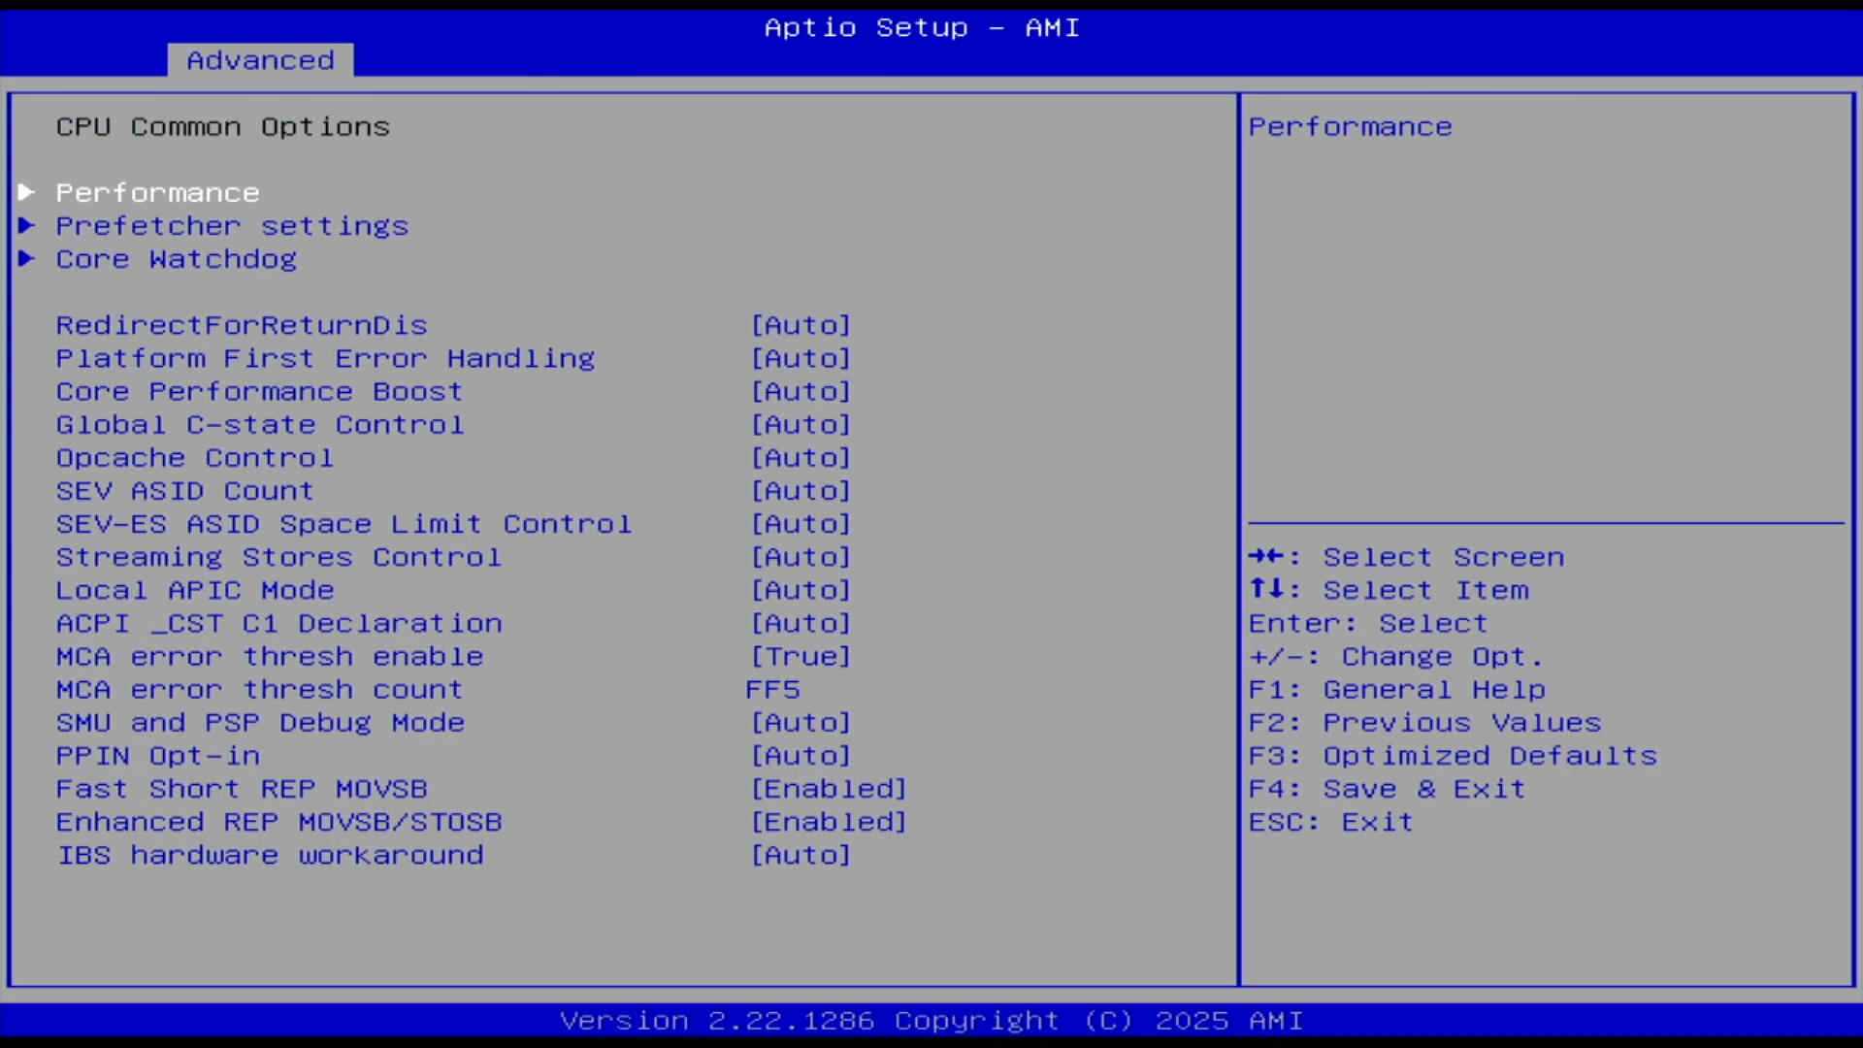Click the F3: Optimized Defaults hint

tap(1453, 756)
